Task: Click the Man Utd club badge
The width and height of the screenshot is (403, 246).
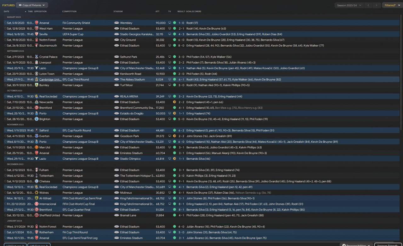Action: [37, 148]
